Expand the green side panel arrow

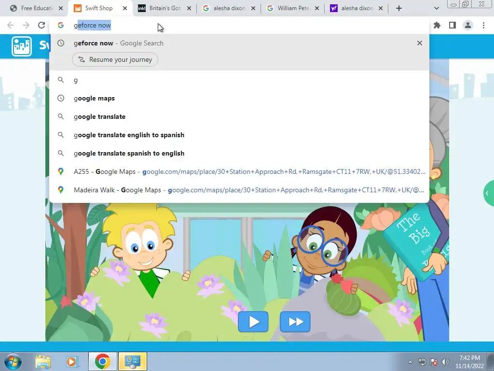click(x=489, y=193)
